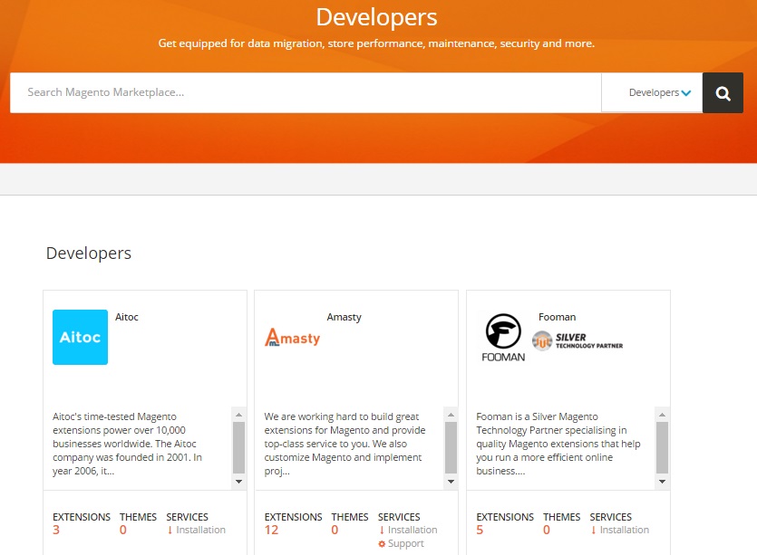Click the Silver Technology Partner badge
757x555 pixels.
(x=577, y=341)
